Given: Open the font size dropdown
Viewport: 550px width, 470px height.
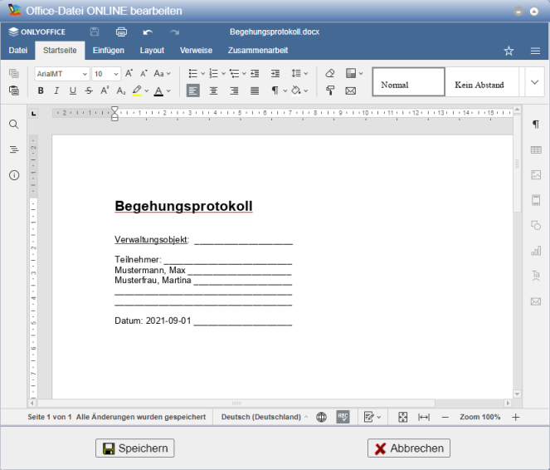Looking at the screenshot, I should tap(106, 74).
